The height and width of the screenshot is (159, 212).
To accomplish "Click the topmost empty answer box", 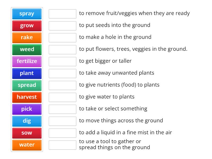I will point(62,14).
